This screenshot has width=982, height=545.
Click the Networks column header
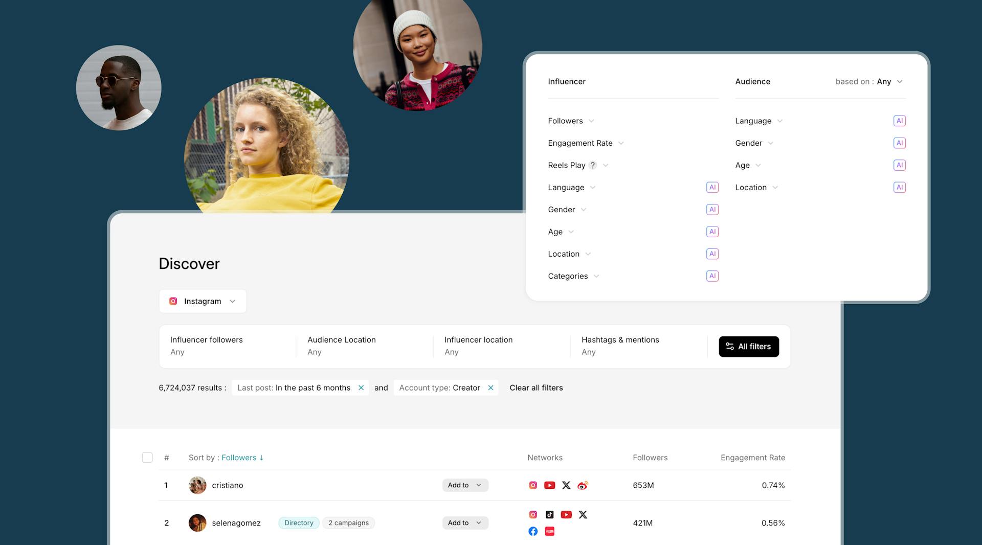pyautogui.click(x=545, y=458)
